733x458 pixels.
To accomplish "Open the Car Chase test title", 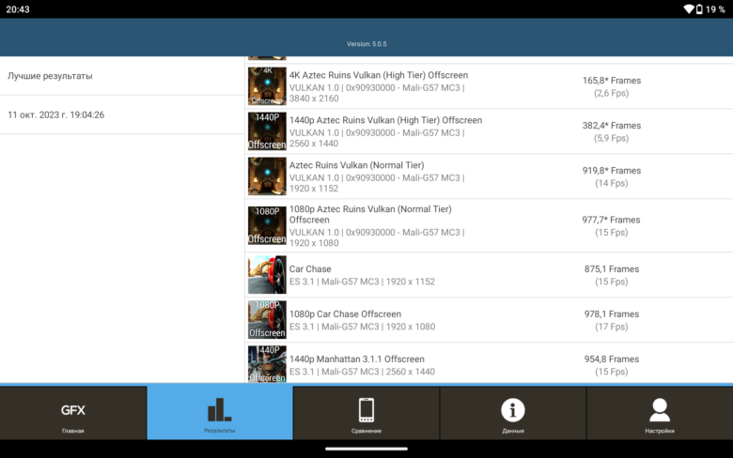I will (310, 269).
